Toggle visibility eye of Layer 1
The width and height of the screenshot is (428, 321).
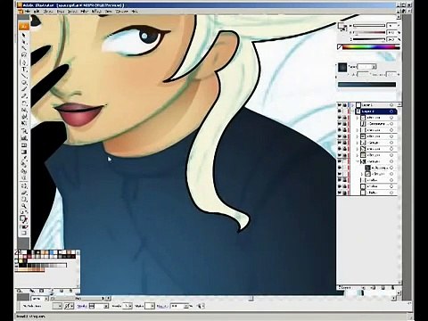pos(340,105)
